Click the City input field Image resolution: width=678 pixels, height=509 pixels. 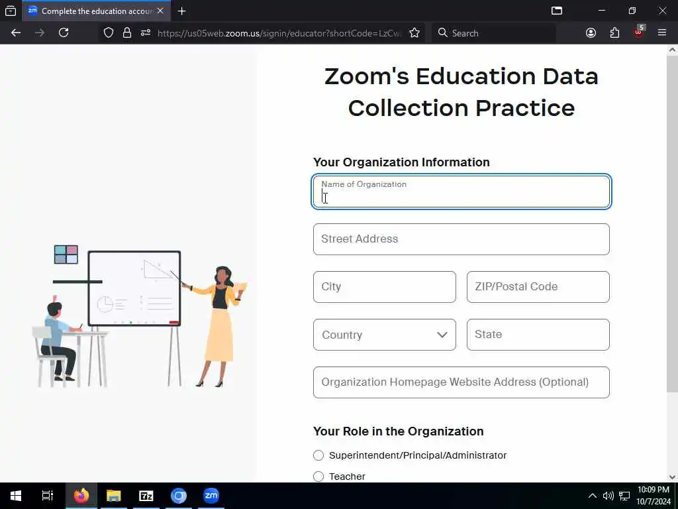click(385, 287)
